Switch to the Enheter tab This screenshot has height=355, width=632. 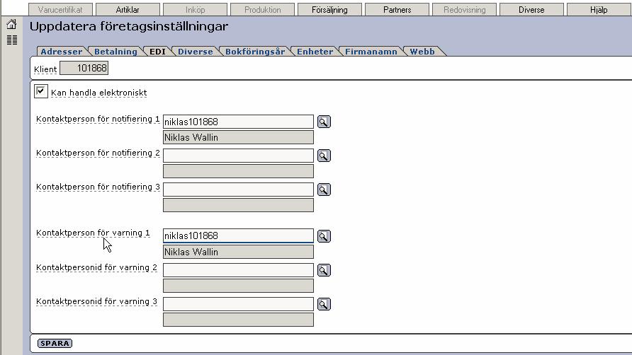coord(315,52)
